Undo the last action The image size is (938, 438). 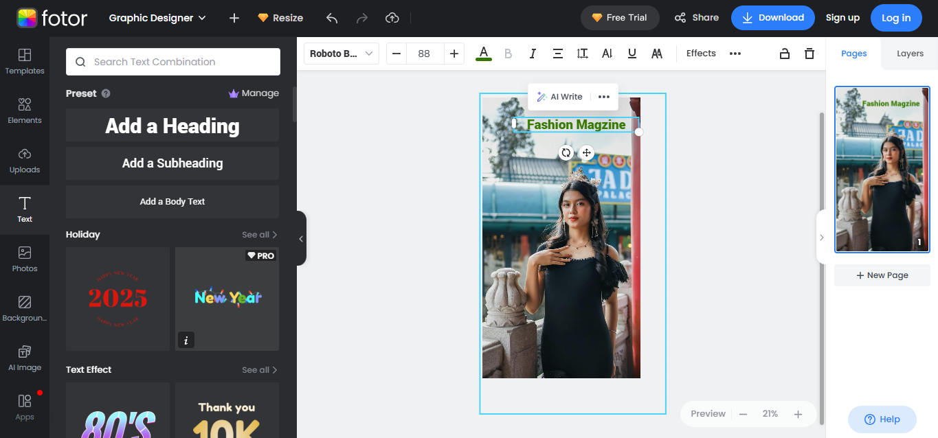point(332,18)
